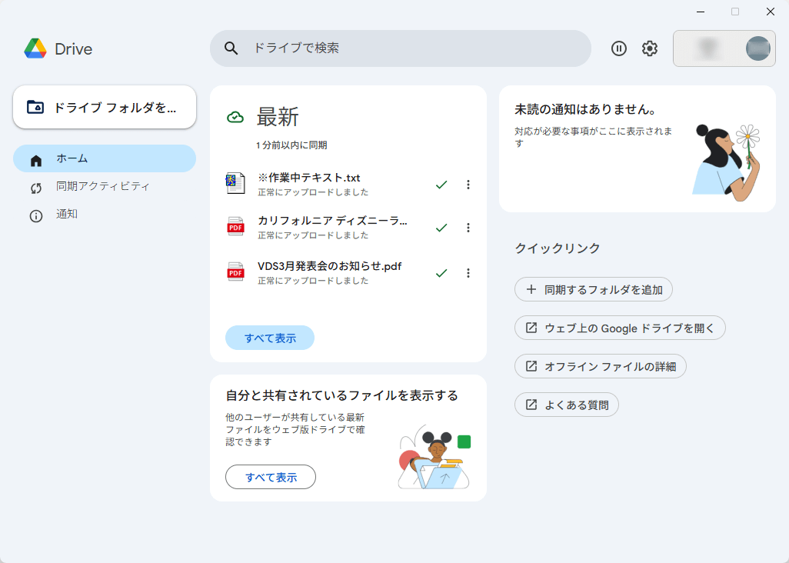Click すべて表示 in the 最新 panel
The width and height of the screenshot is (789, 563).
pos(270,338)
